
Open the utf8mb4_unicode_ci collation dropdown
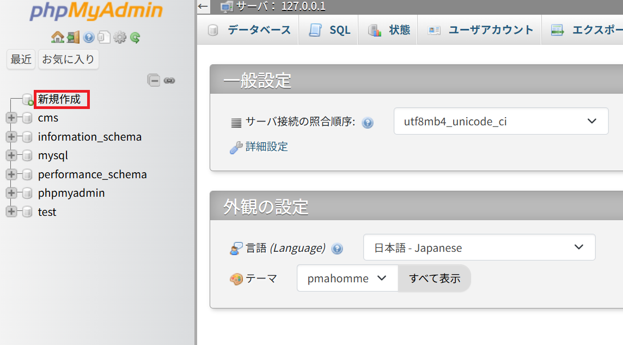(x=501, y=121)
